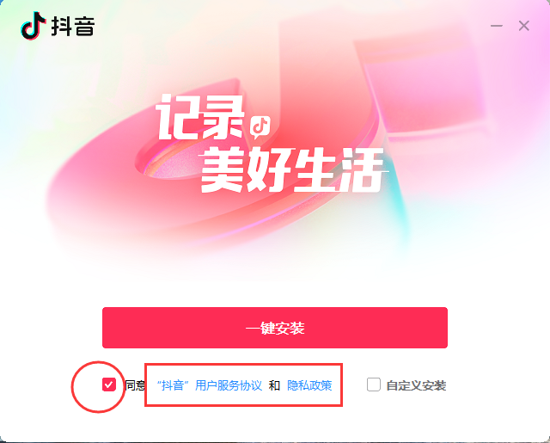Screen dimensions: 550x443
Task: Click the 自定义安装 label text
Action: [x=416, y=385]
